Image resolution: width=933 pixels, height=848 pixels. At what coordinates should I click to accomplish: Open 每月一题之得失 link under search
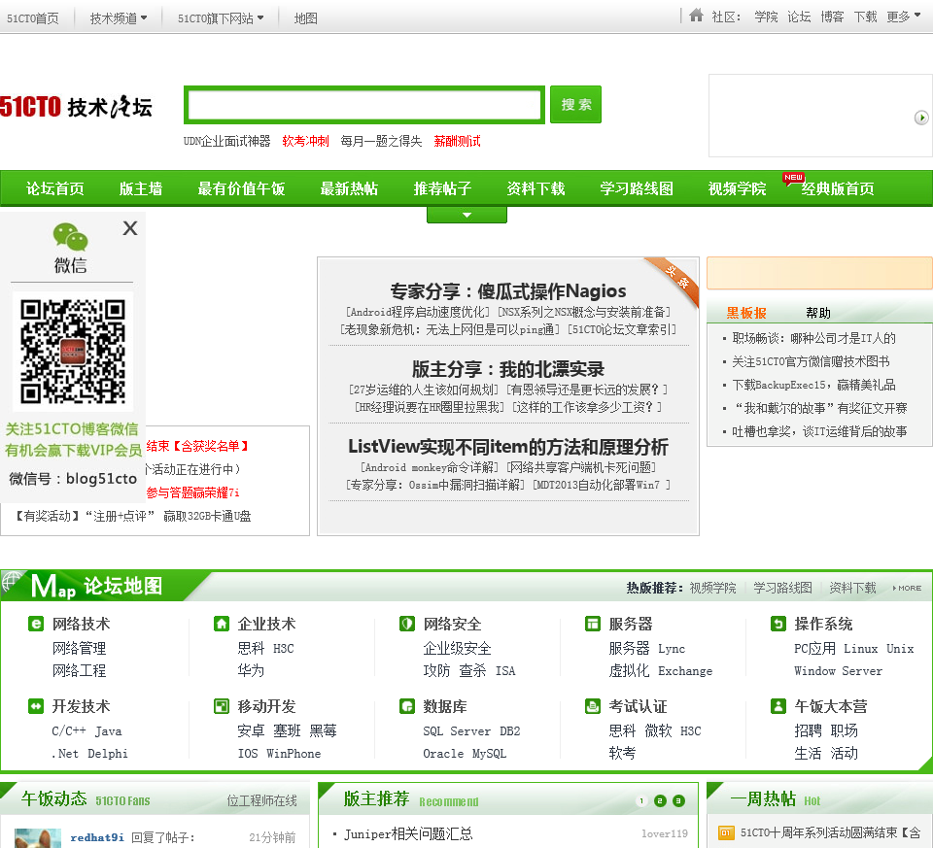pos(381,141)
